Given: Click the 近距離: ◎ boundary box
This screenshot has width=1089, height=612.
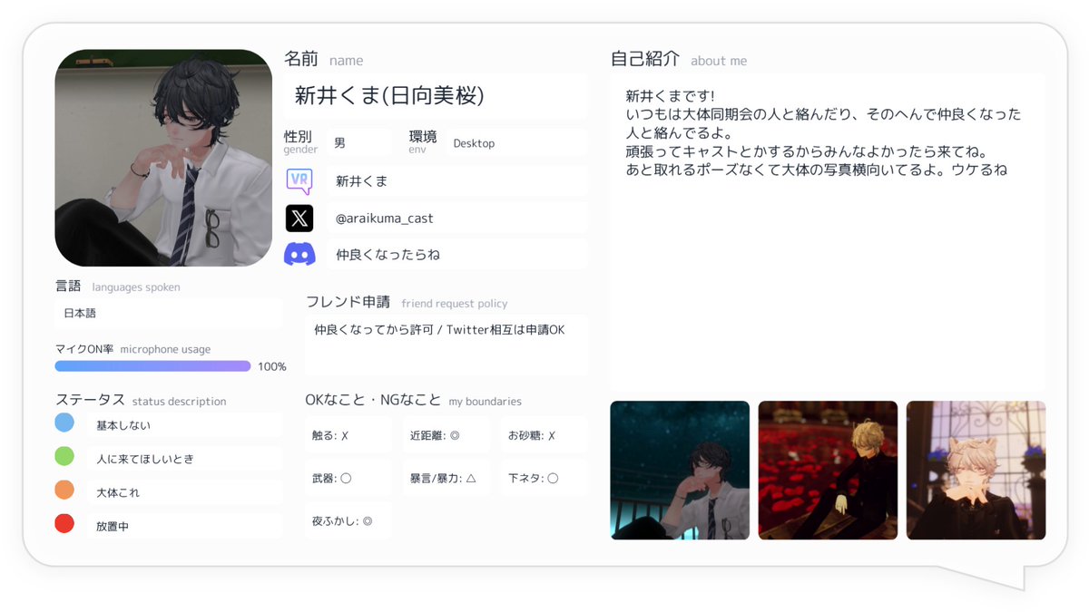Looking at the screenshot, I should coord(446,435).
